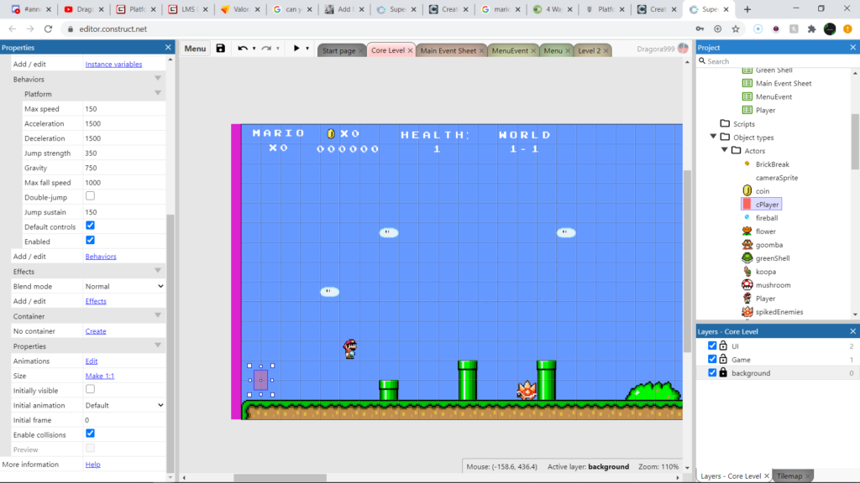Toggle the Enable collisions checkbox
Screen dimensions: 860x483
pos(90,434)
